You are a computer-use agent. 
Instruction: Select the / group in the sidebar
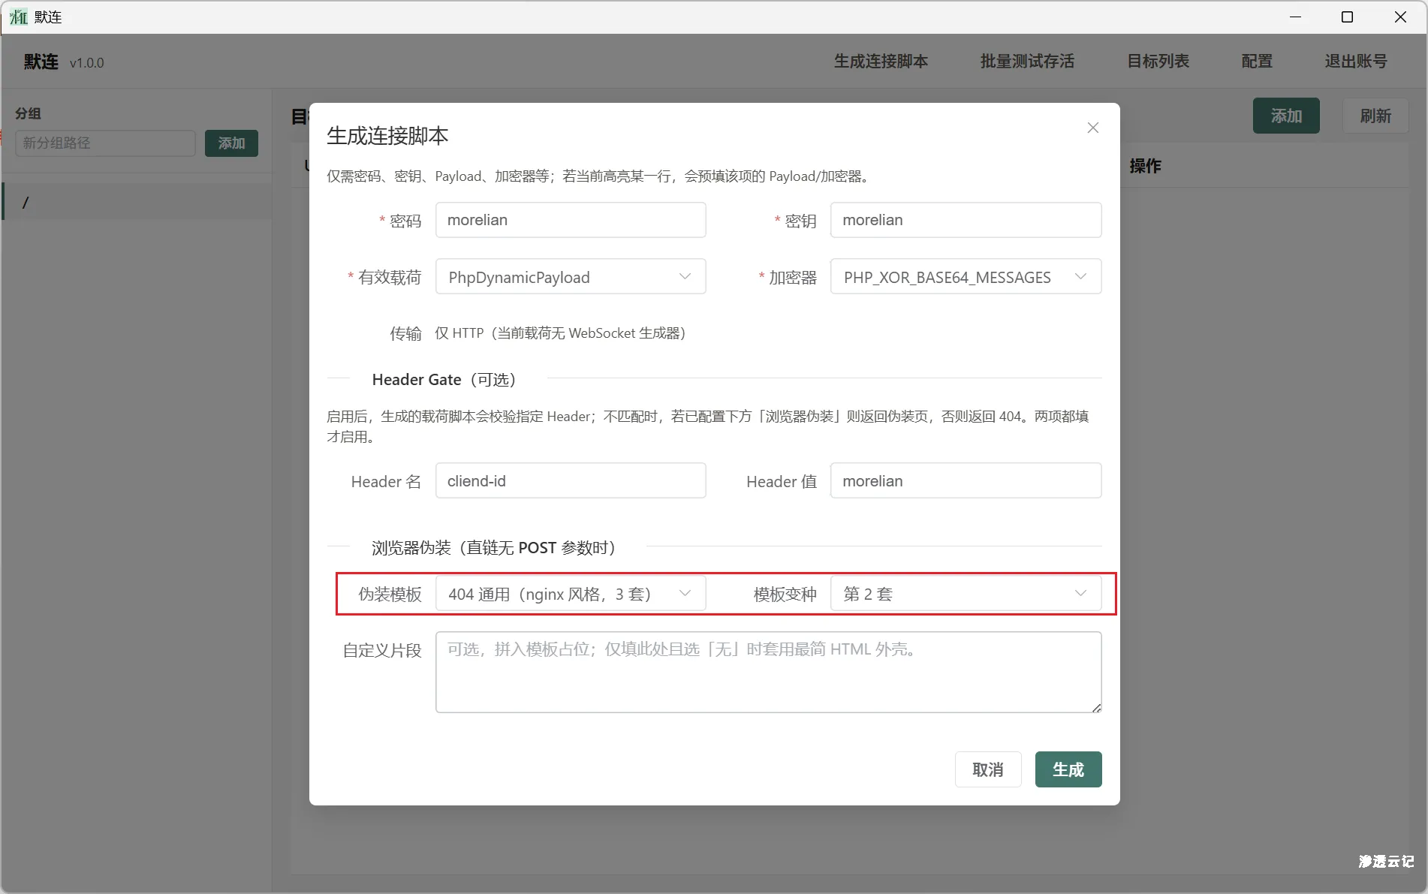135,201
